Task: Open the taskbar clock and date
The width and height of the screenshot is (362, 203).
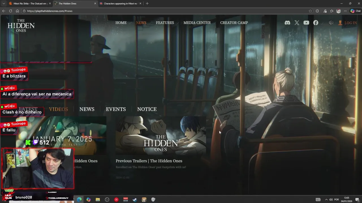Action: tap(346, 200)
